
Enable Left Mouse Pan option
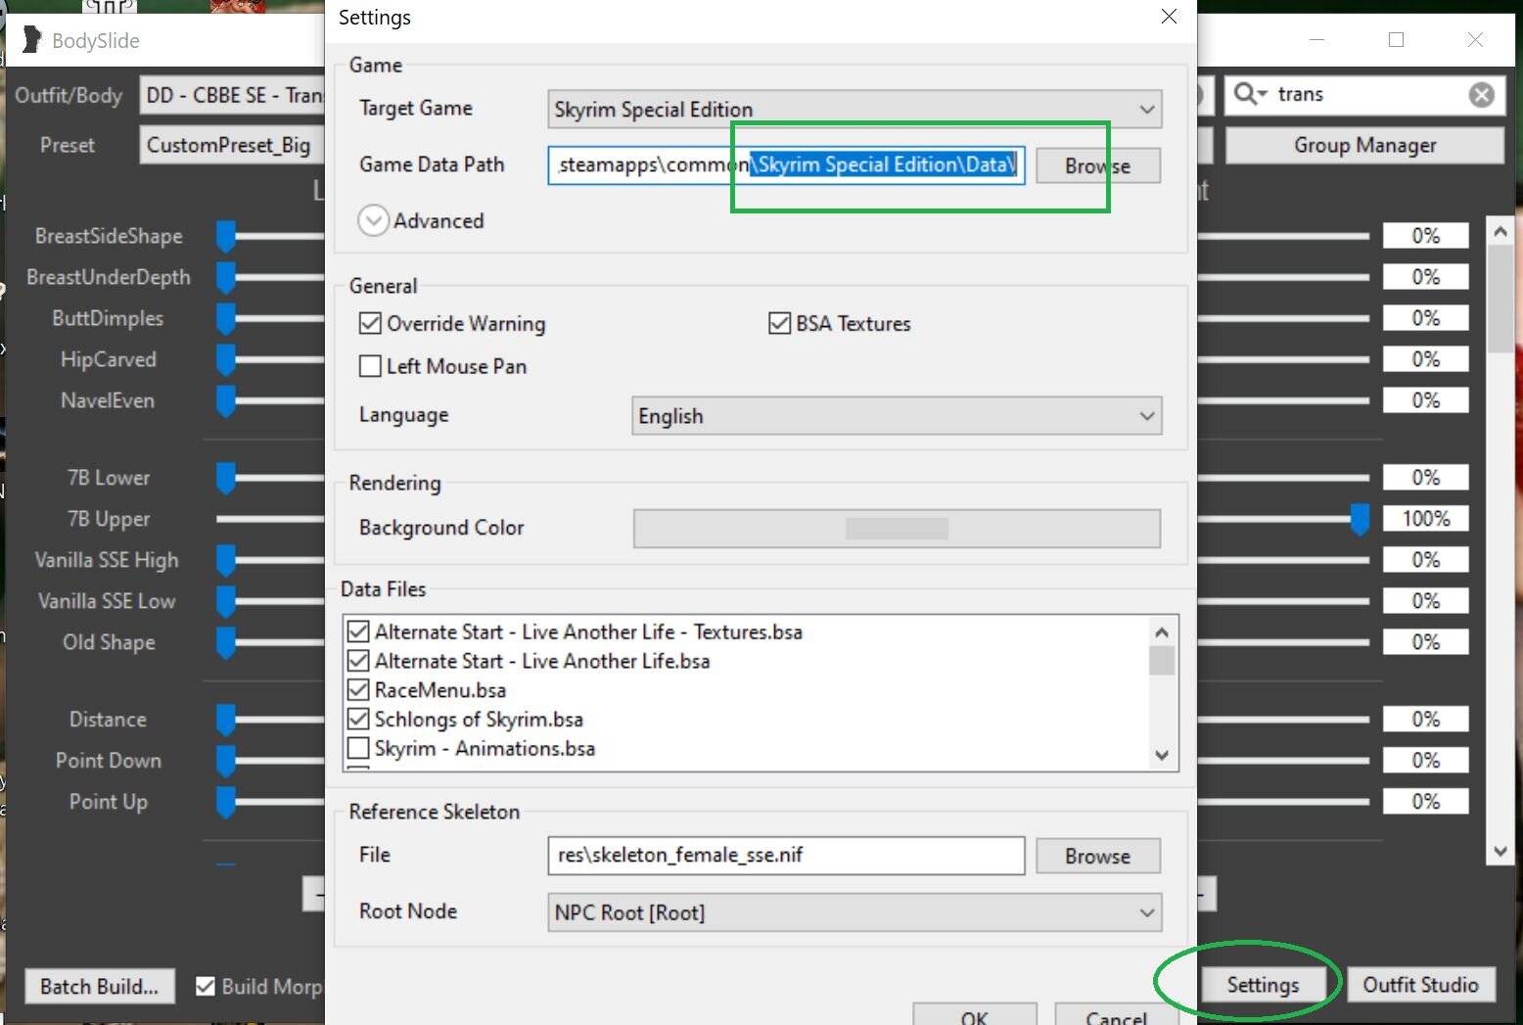(370, 366)
